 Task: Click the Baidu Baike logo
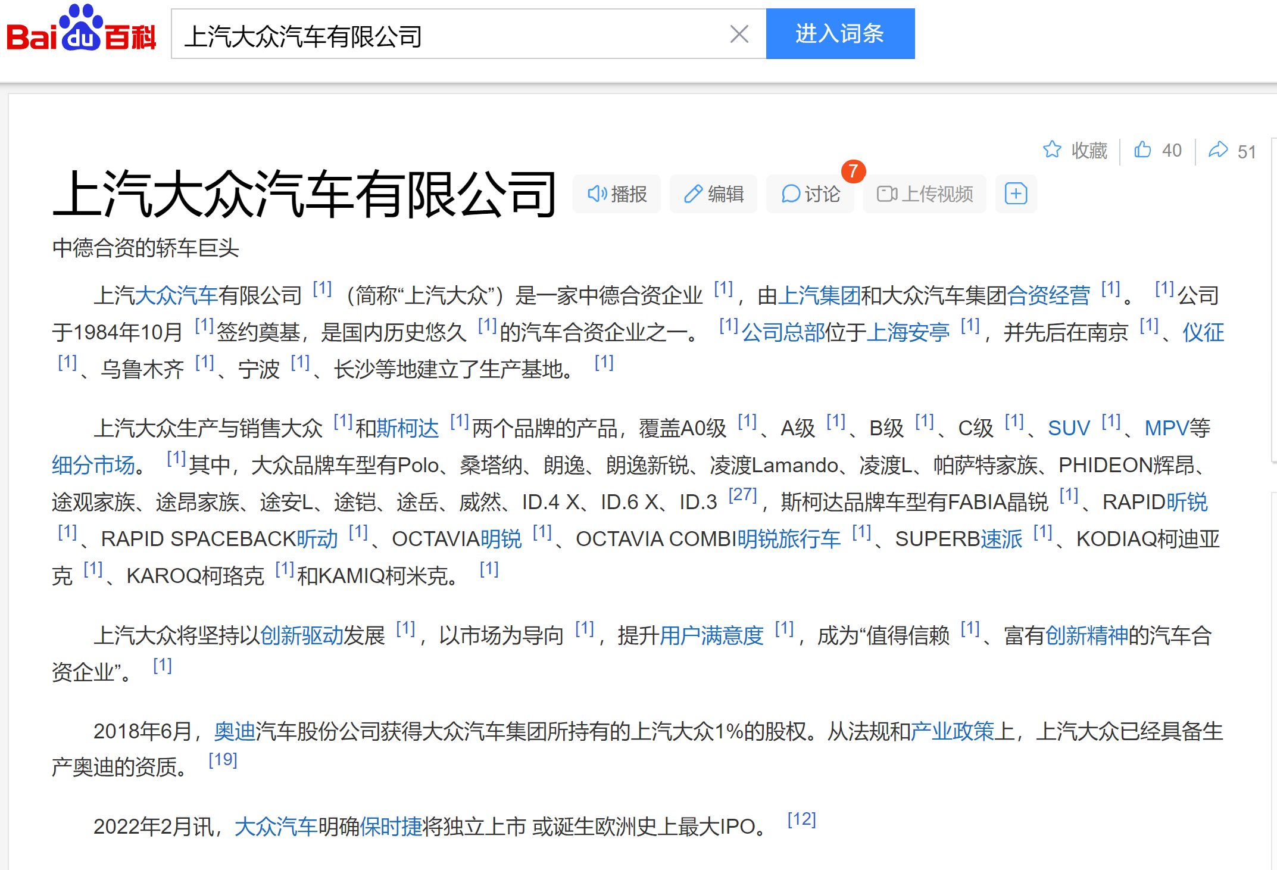81,29
